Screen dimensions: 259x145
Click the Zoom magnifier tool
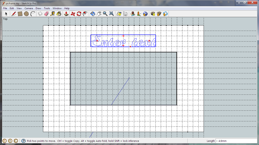click(105, 14)
